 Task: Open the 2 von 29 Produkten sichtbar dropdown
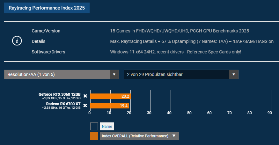click(181, 74)
